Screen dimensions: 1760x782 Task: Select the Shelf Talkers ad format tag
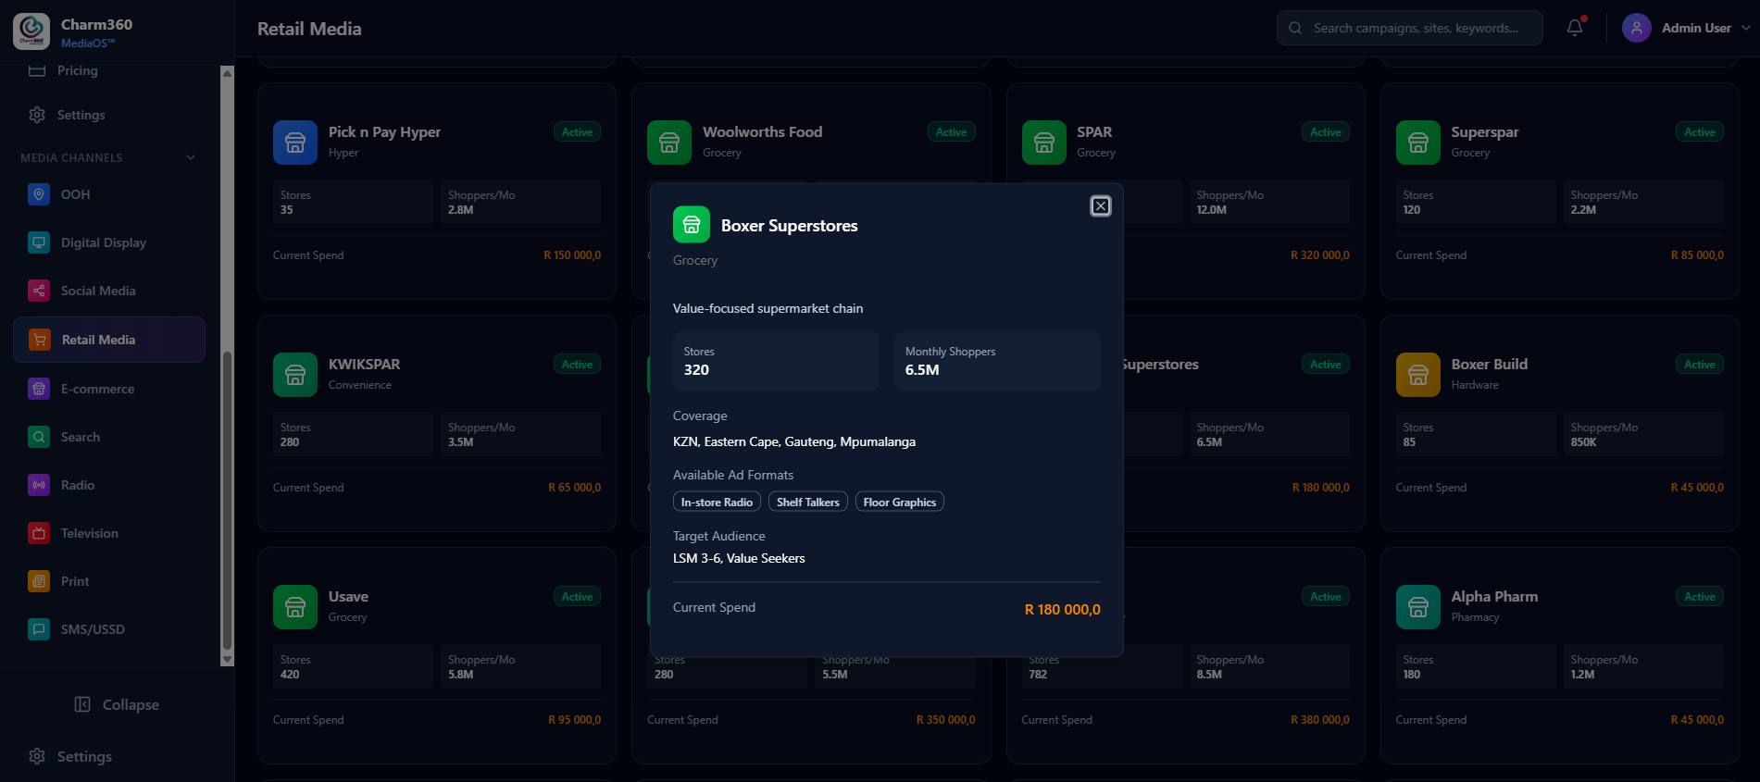(x=808, y=502)
